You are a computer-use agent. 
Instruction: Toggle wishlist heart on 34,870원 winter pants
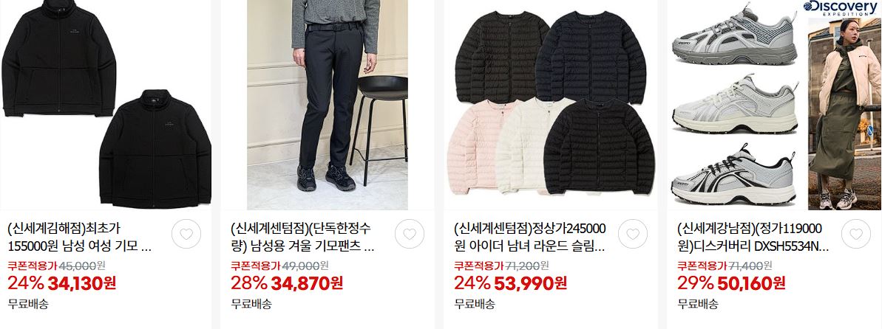(x=410, y=234)
